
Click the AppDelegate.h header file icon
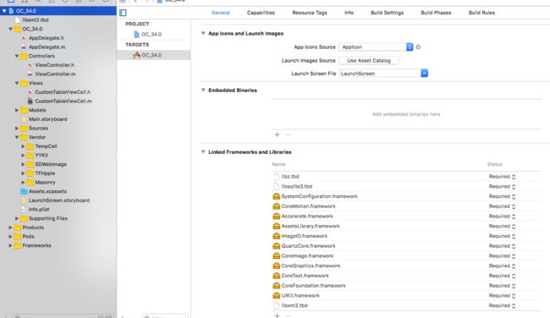tap(24, 38)
